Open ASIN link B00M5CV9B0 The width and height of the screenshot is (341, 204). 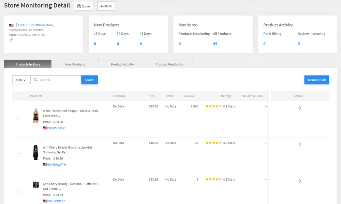pos(56,128)
